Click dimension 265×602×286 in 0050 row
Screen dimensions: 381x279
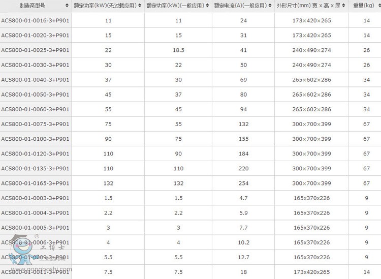(x=311, y=95)
